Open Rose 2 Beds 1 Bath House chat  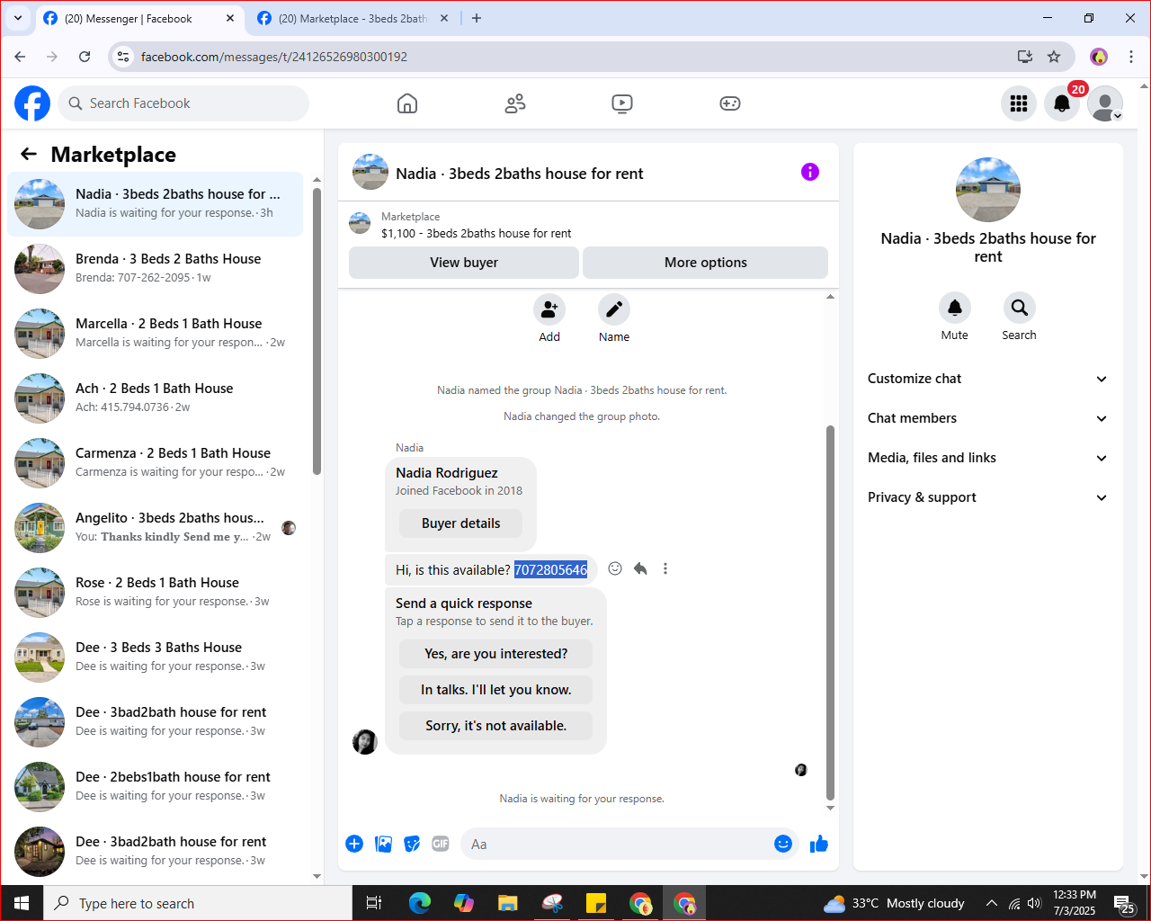tap(156, 593)
